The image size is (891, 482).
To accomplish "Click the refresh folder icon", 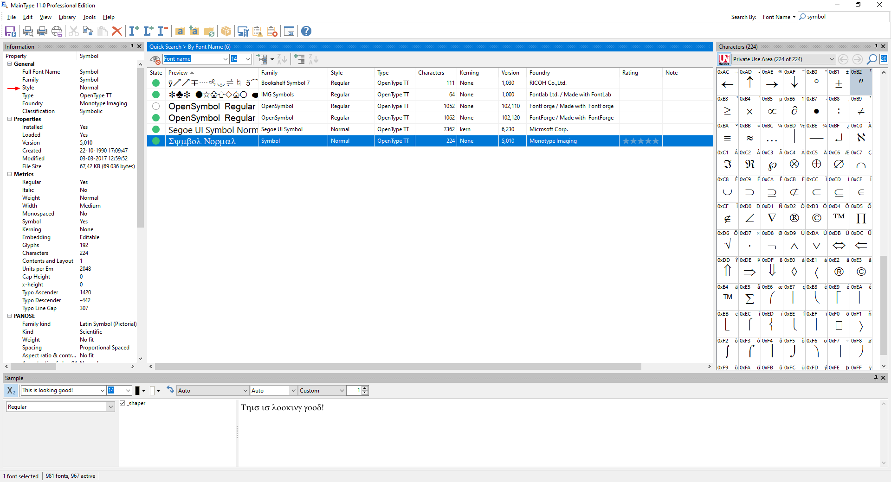I will 209,31.
